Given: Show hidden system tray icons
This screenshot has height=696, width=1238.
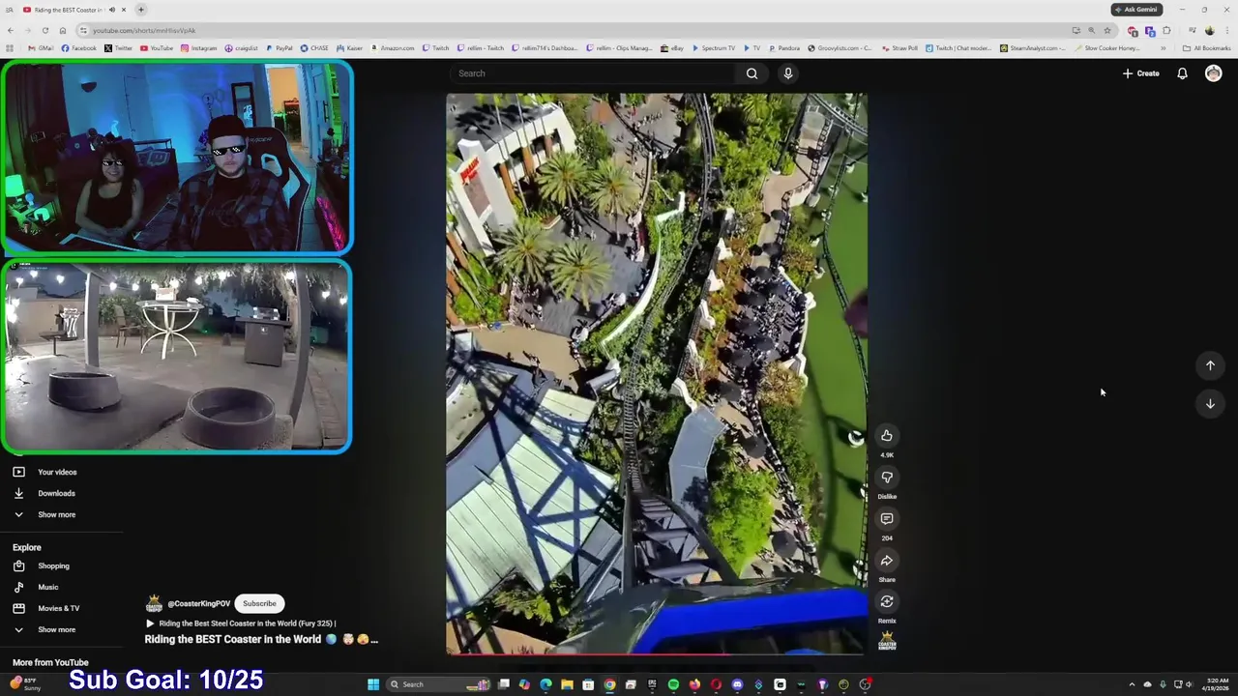Looking at the screenshot, I should click(1132, 684).
